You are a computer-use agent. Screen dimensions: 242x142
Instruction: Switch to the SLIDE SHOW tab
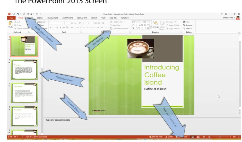pos(82,18)
